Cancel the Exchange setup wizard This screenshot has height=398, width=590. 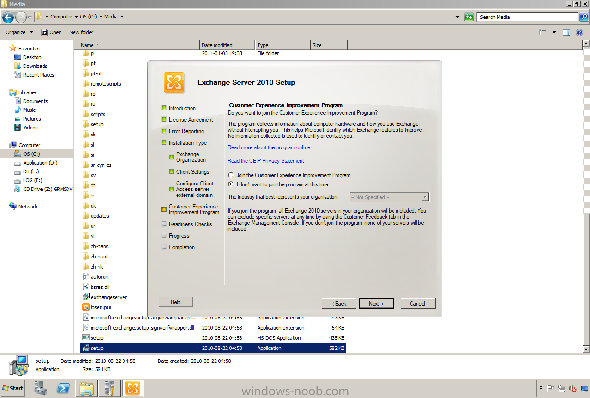pos(418,304)
